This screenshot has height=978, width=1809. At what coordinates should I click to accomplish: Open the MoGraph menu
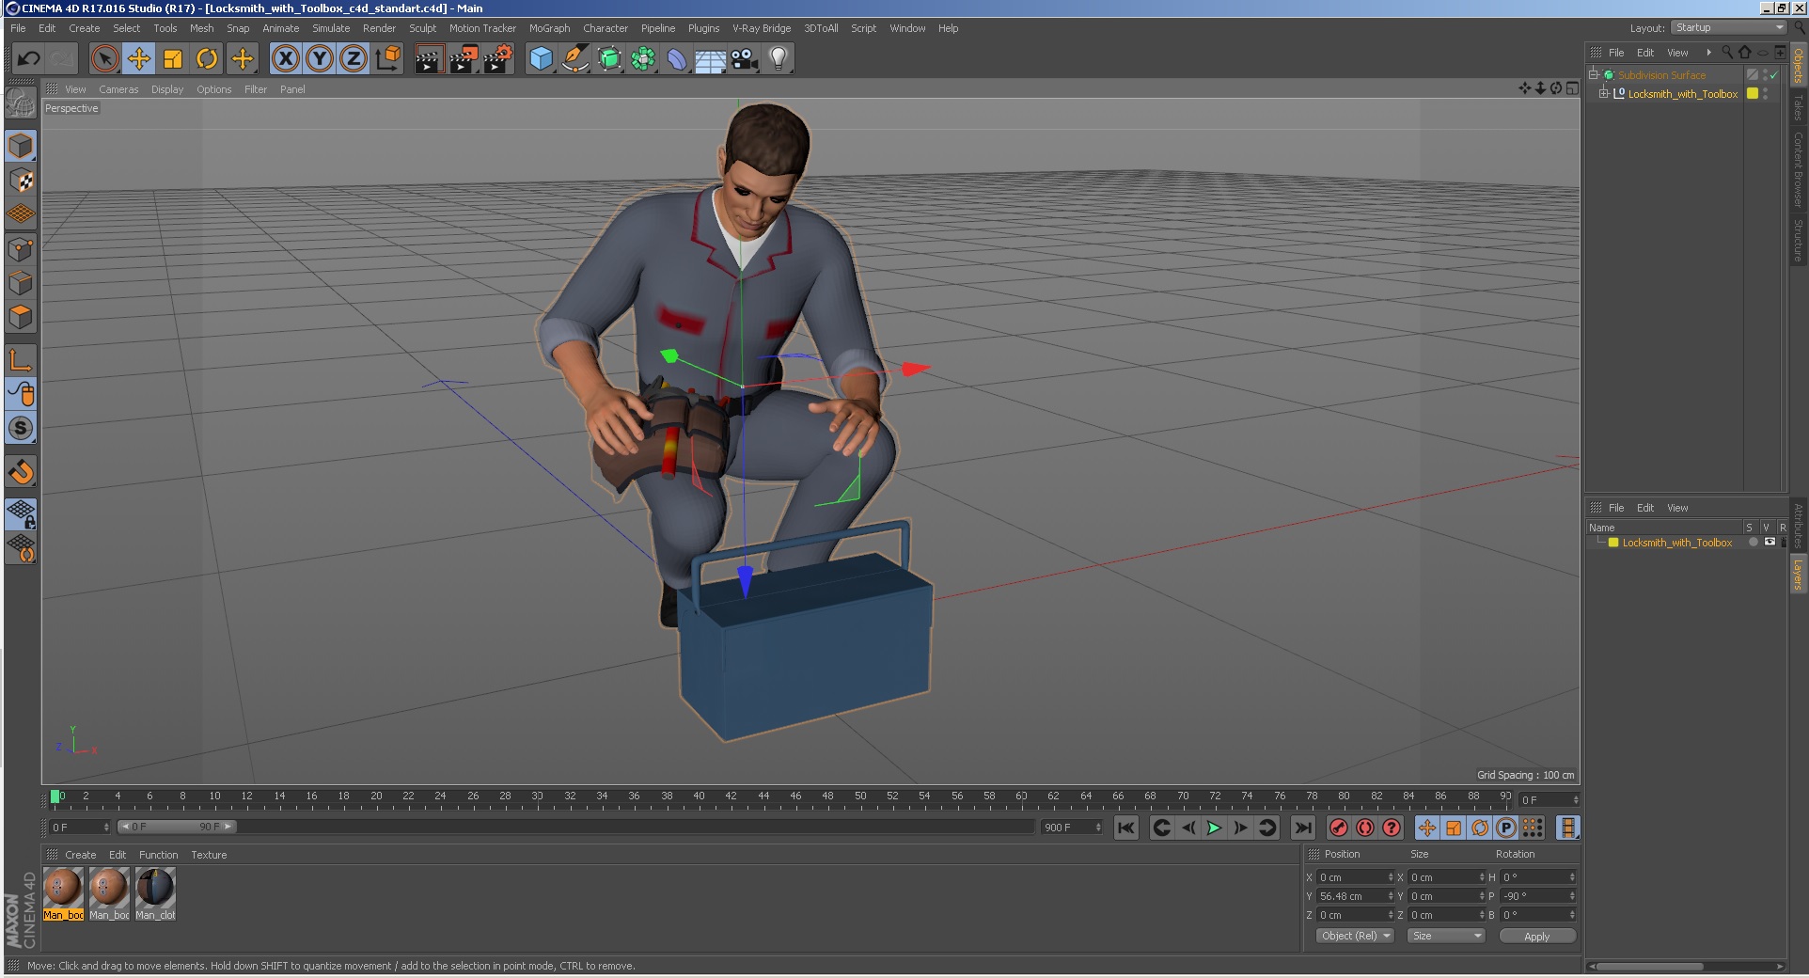549,28
